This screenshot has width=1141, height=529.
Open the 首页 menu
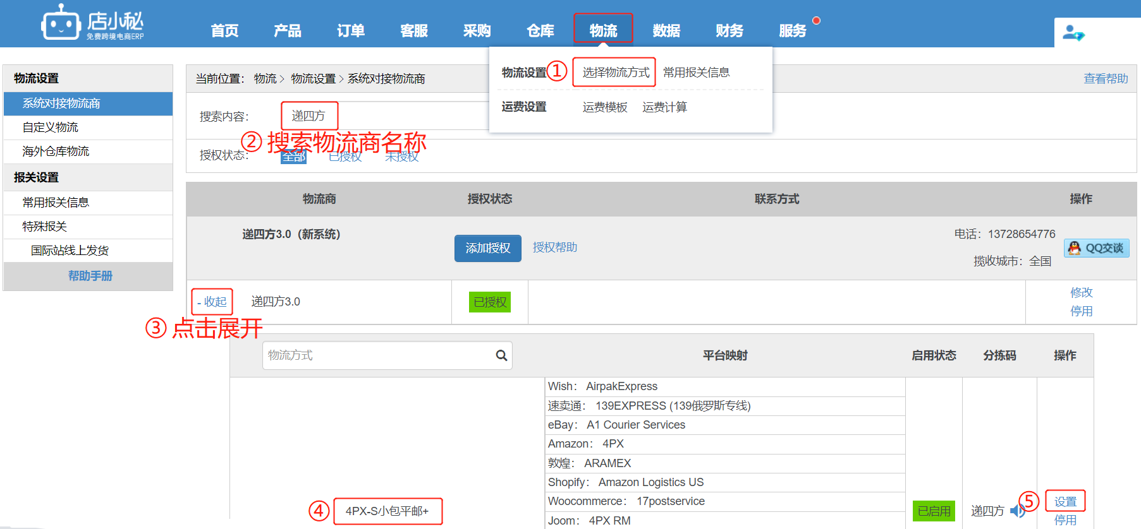pos(224,30)
